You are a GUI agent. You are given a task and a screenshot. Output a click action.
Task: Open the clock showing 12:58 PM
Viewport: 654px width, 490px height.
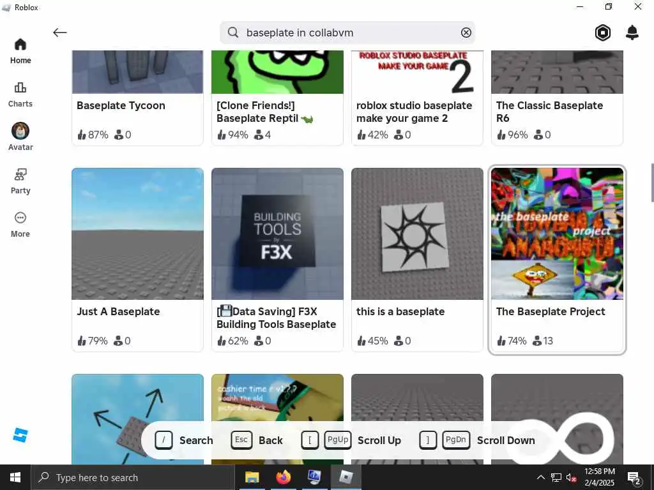(599, 477)
